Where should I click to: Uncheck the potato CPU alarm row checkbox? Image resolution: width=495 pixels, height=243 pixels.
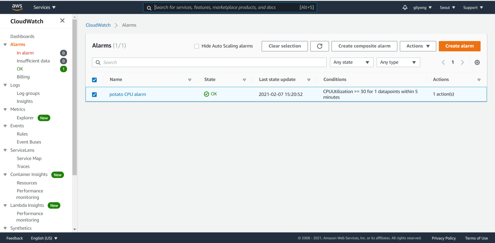click(94, 94)
